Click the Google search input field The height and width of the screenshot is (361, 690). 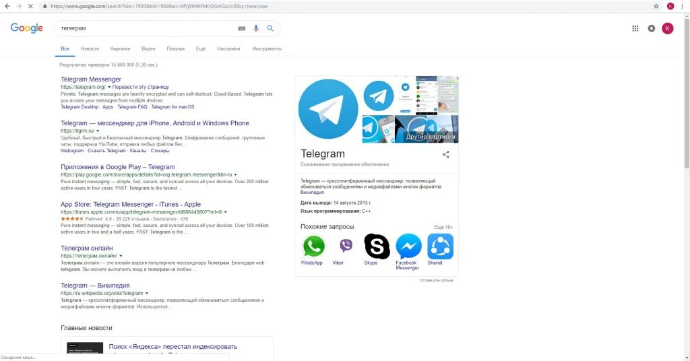click(148, 28)
